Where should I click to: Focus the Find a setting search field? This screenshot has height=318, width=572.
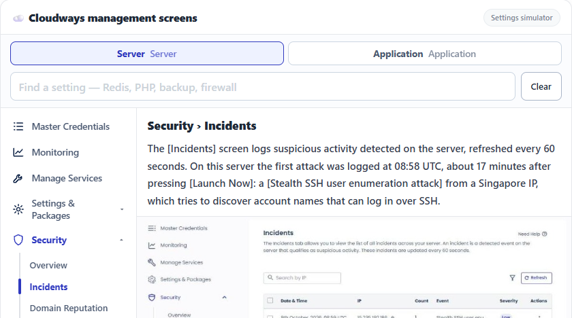(x=263, y=86)
